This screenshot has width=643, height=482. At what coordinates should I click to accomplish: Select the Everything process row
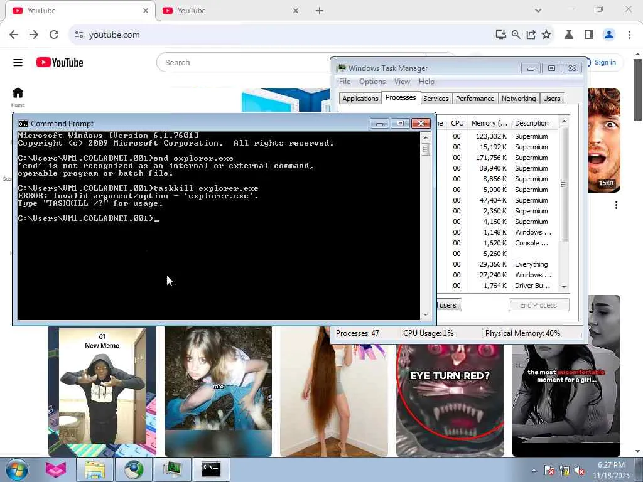[x=497, y=264]
